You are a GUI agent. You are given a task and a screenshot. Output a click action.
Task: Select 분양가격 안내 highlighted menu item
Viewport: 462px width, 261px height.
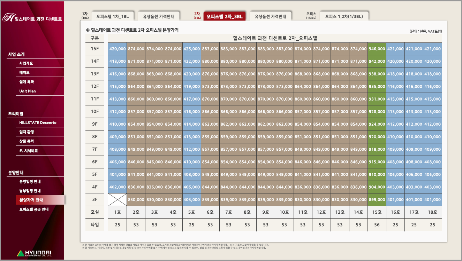pyautogui.click(x=40, y=200)
